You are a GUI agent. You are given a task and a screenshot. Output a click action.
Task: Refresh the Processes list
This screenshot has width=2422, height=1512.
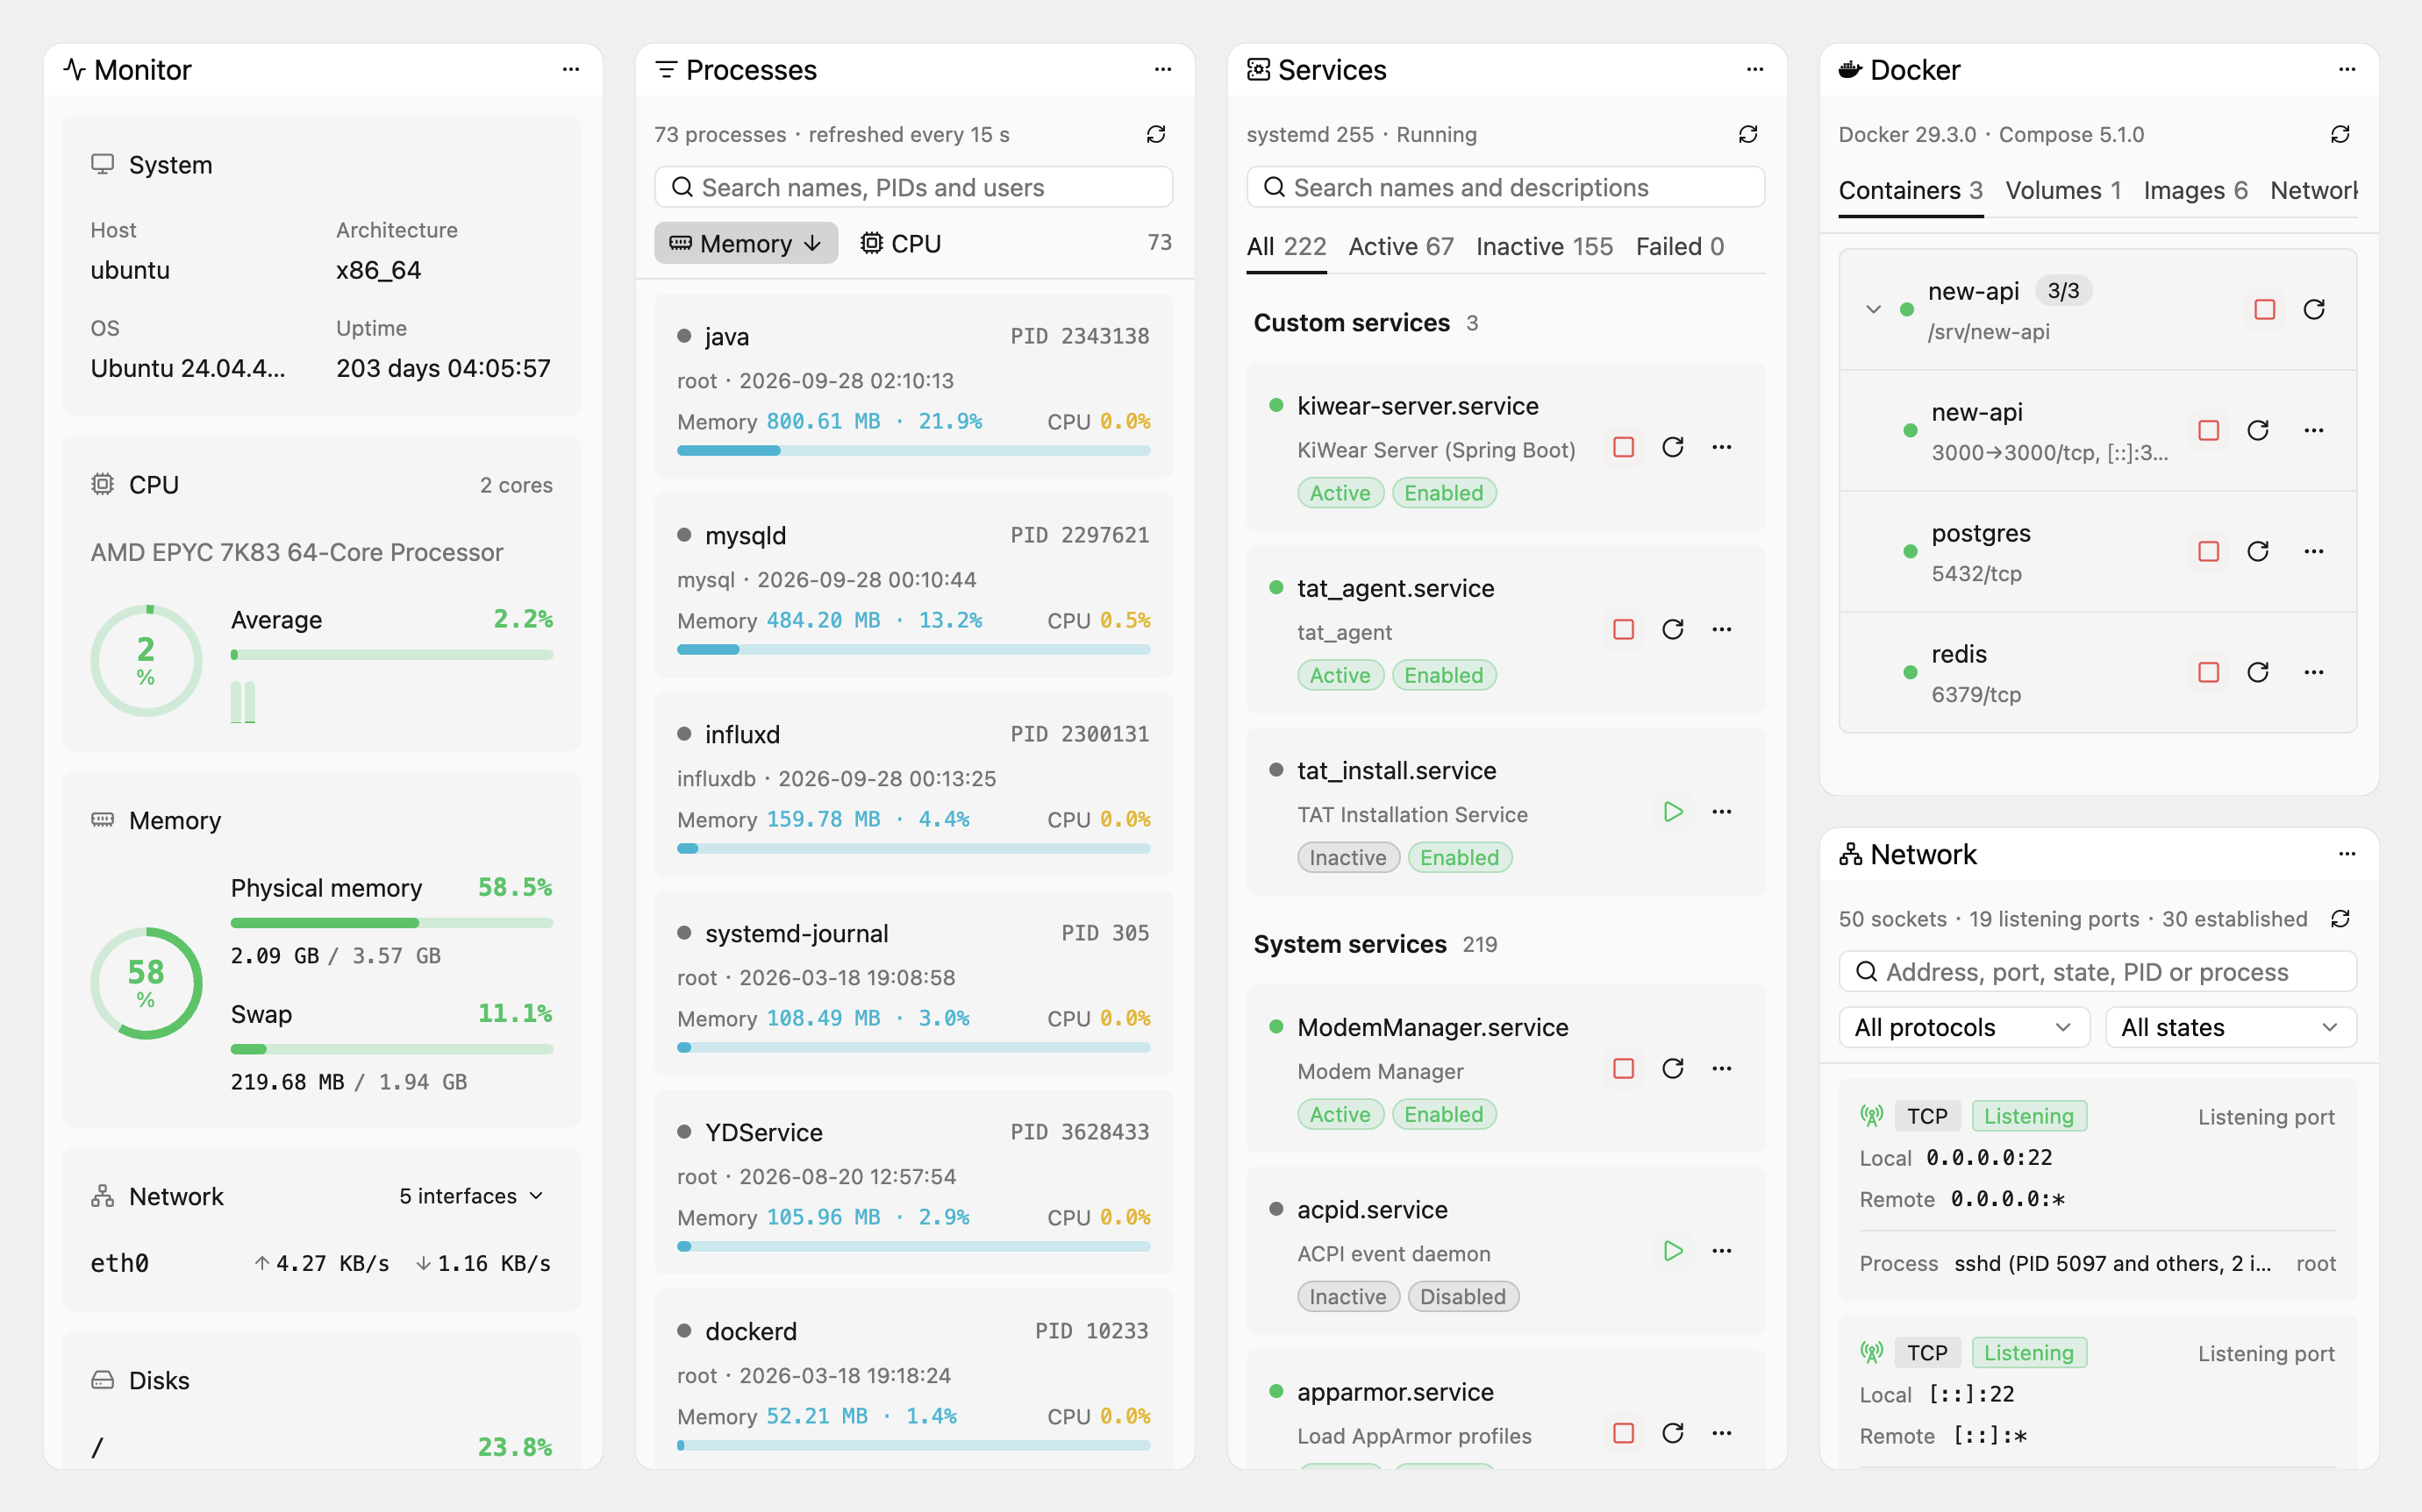click(1156, 134)
